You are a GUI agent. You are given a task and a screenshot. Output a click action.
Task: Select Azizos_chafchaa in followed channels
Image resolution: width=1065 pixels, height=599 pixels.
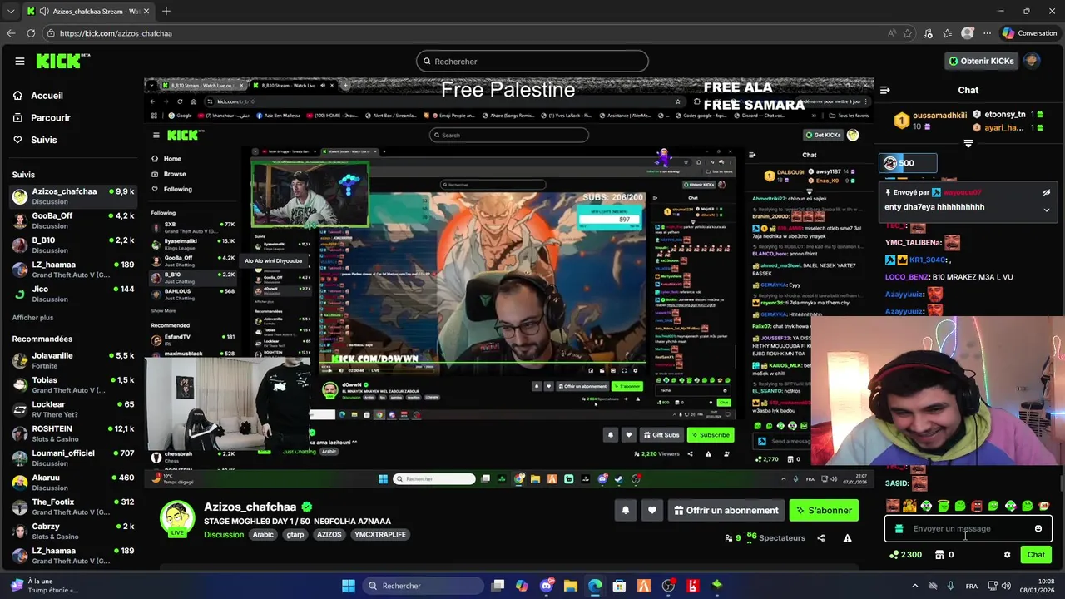72,196
